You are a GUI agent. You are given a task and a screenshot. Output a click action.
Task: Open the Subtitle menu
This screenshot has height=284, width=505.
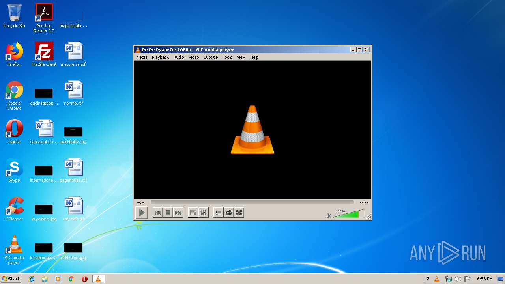coord(211,57)
